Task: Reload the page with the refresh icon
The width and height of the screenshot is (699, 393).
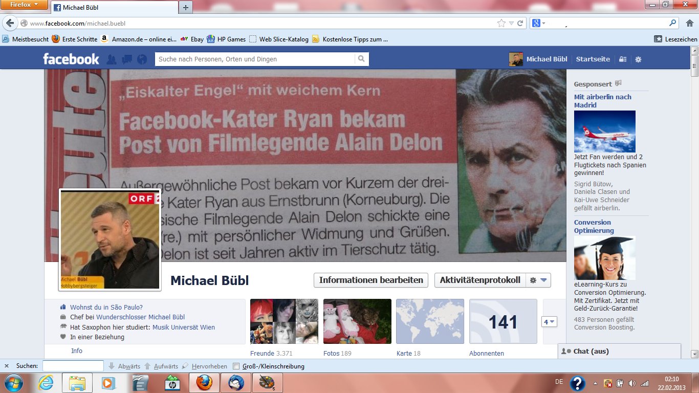Action: (520, 24)
